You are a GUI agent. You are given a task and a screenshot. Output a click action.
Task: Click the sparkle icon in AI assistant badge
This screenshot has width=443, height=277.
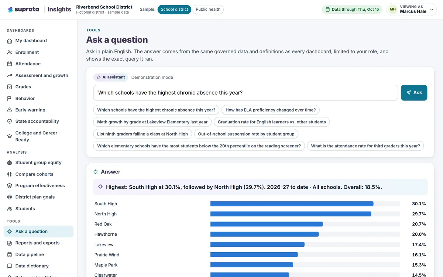point(99,77)
